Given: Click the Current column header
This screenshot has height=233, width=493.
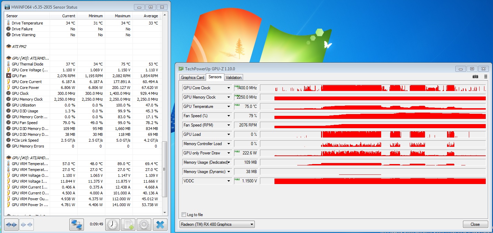Looking at the screenshot, I should click(x=64, y=16).
